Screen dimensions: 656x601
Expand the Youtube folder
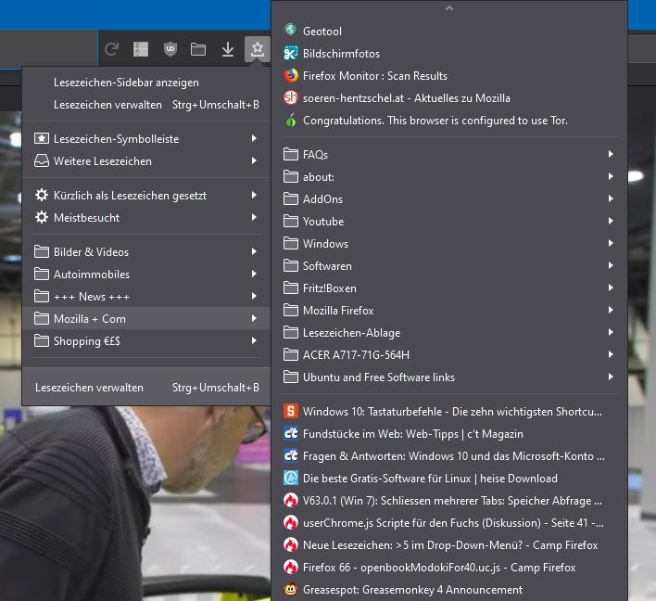[449, 221]
